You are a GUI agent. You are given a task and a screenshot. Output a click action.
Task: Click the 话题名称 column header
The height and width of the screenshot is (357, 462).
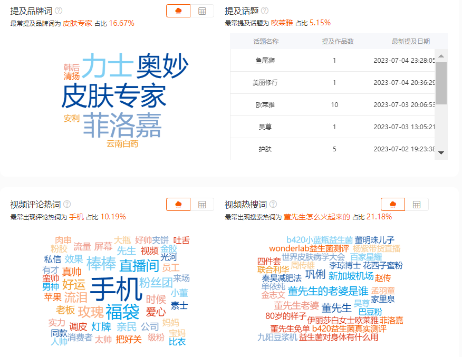(x=266, y=42)
